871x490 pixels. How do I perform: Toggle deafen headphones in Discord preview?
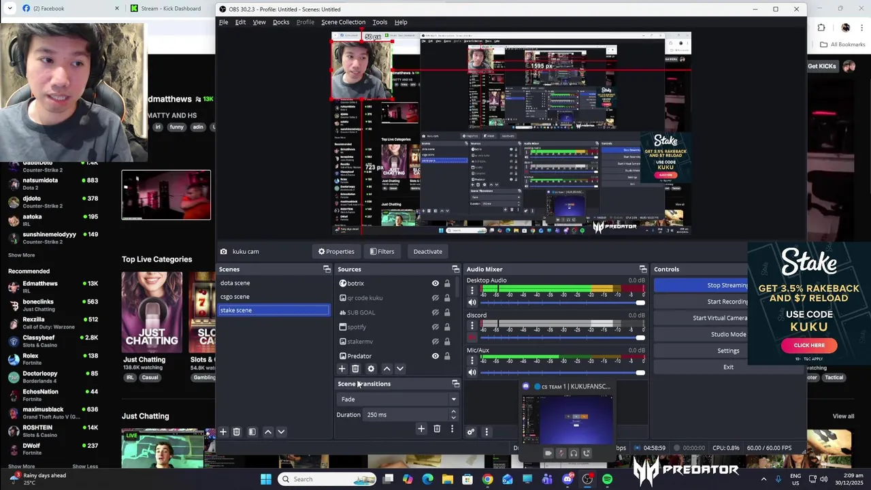click(x=574, y=453)
